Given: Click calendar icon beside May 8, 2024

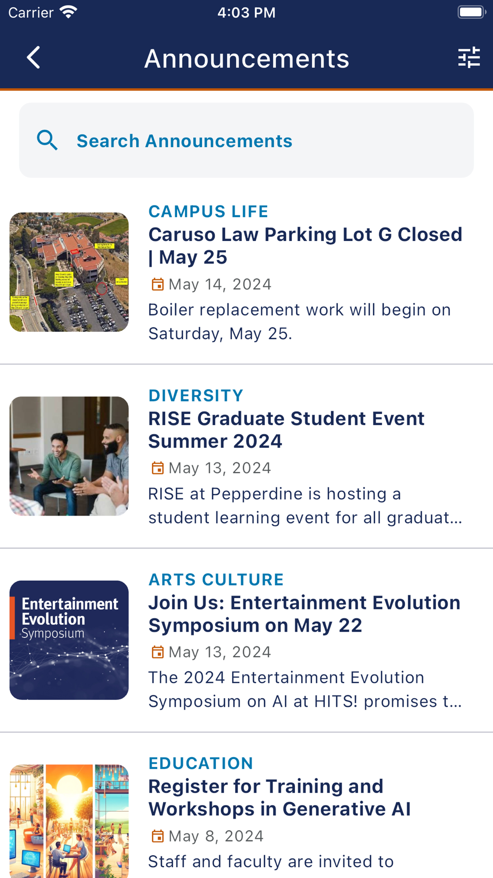Looking at the screenshot, I should (x=157, y=836).
